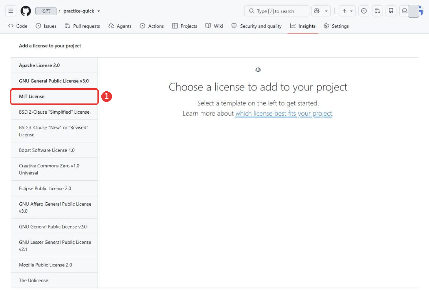429x290 pixels.
Task: Go to the Code tab
Action: tap(18, 26)
